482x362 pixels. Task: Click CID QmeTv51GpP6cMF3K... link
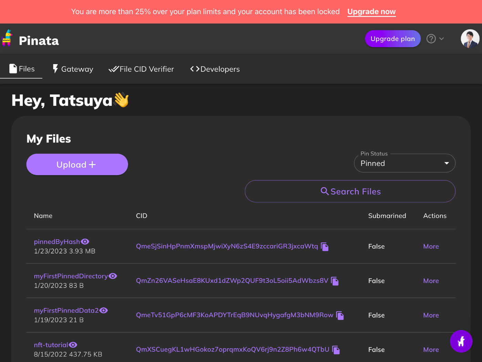(x=234, y=315)
